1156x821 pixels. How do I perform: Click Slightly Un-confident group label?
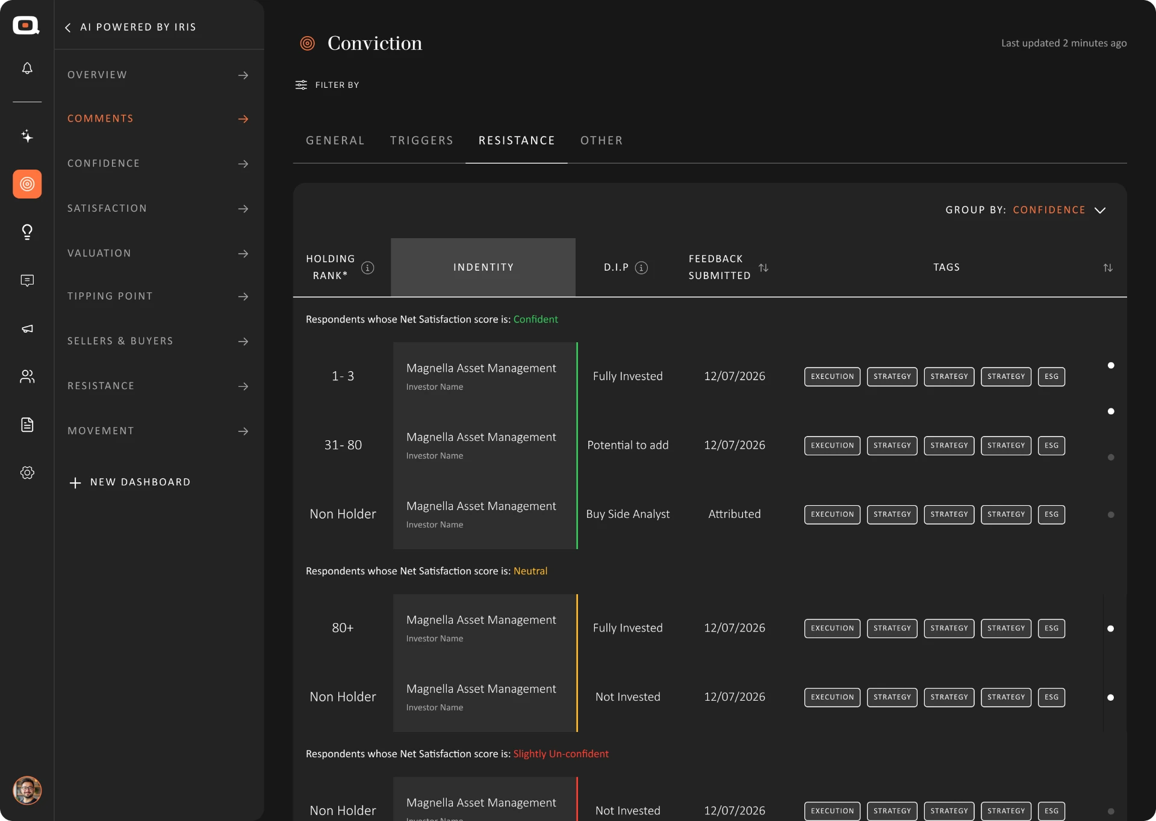561,754
